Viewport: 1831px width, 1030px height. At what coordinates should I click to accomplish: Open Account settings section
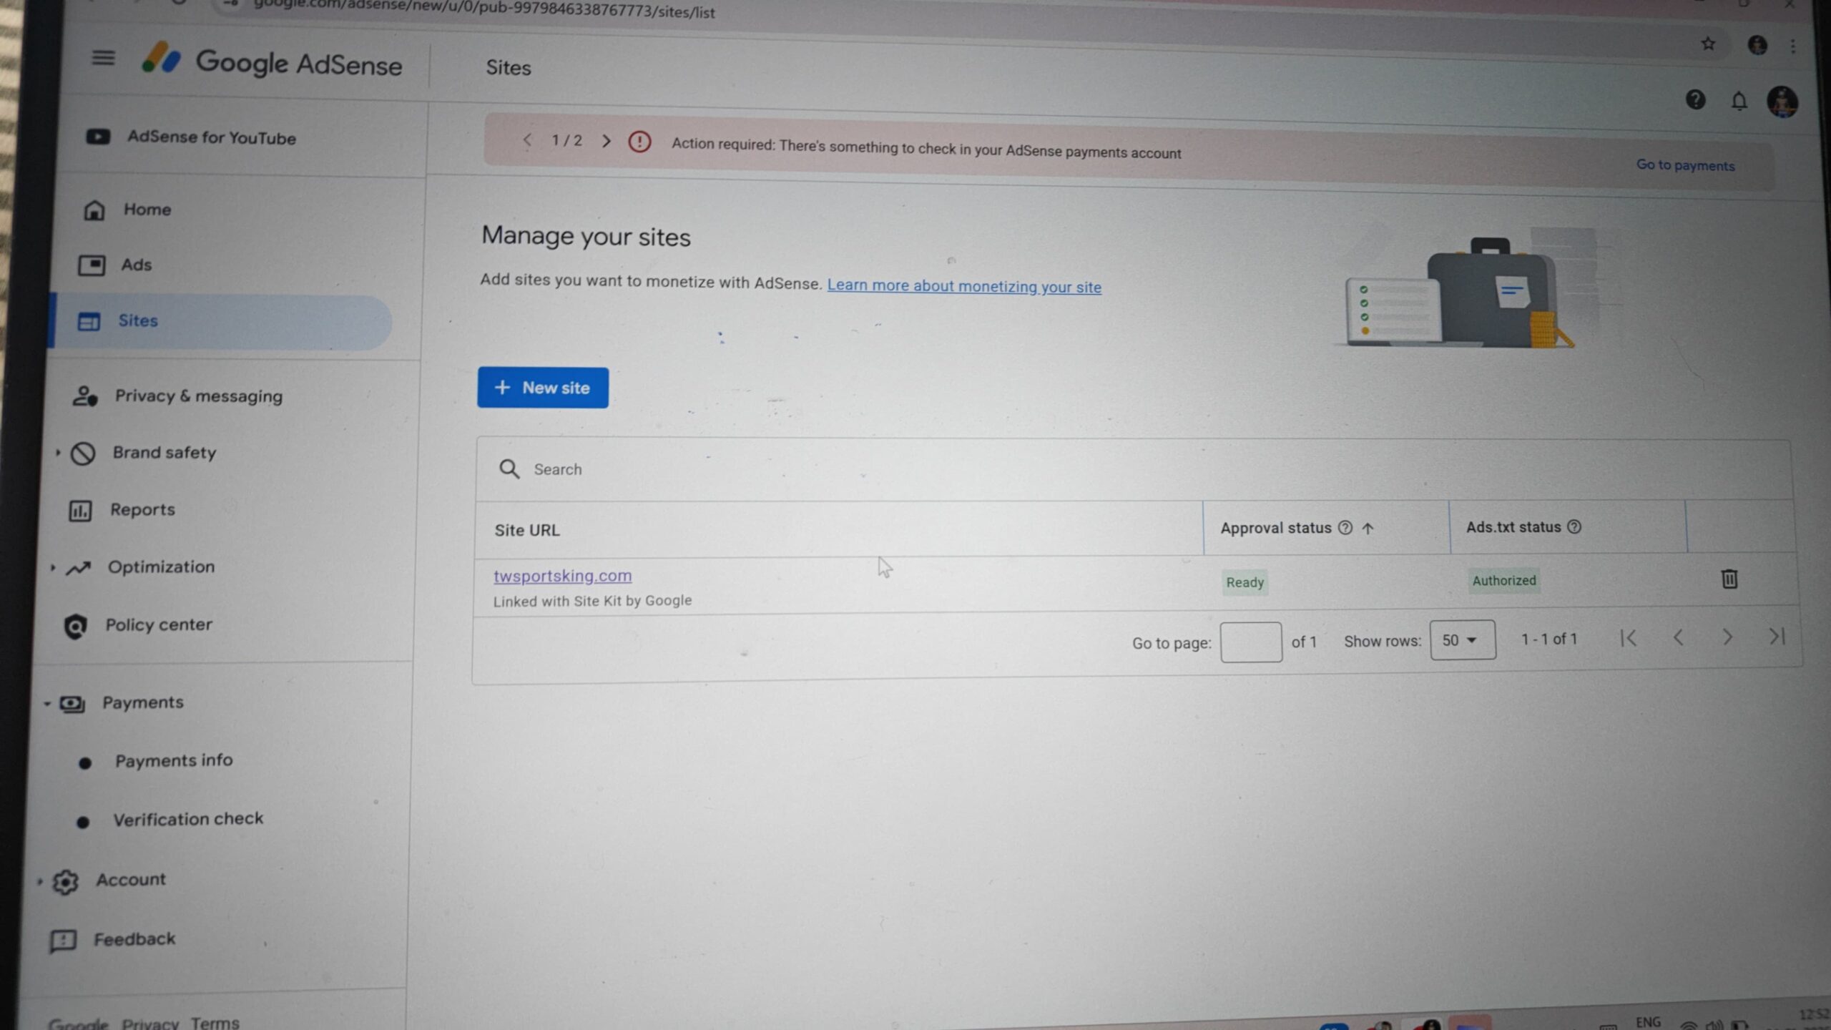click(x=131, y=879)
